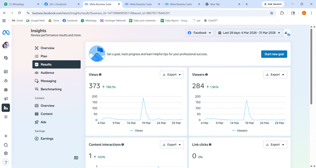The width and height of the screenshot is (316, 168).
Task: Open the Meta logo home icon
Action: 6,33
